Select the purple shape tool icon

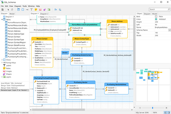pyautogui.click(x=44, y=9)
